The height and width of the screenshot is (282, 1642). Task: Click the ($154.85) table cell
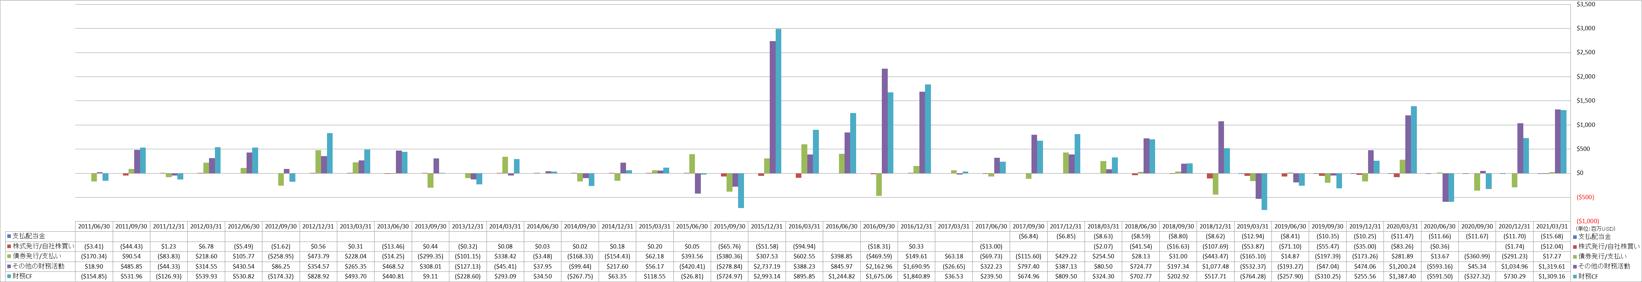tap(94, 277)
